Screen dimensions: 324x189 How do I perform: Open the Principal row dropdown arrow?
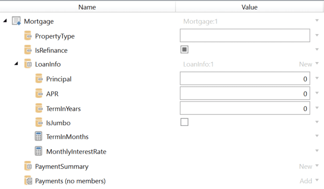tap(317, 78)
